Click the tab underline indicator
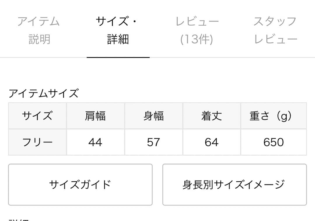This screenshot has width=315, height=221. point(118,58)
